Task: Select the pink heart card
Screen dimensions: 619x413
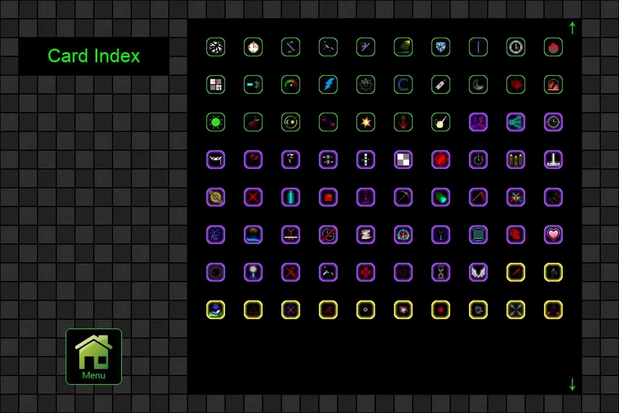Action: click(553, 235)
